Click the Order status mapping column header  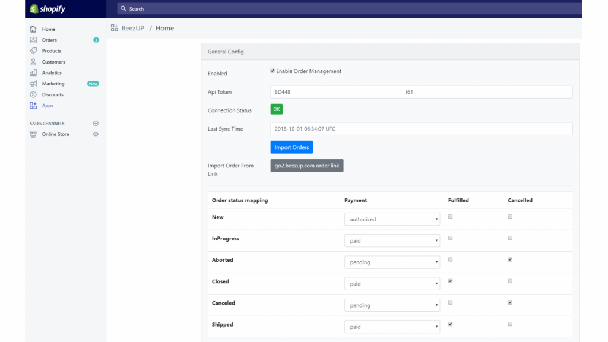tap(240, 200)
